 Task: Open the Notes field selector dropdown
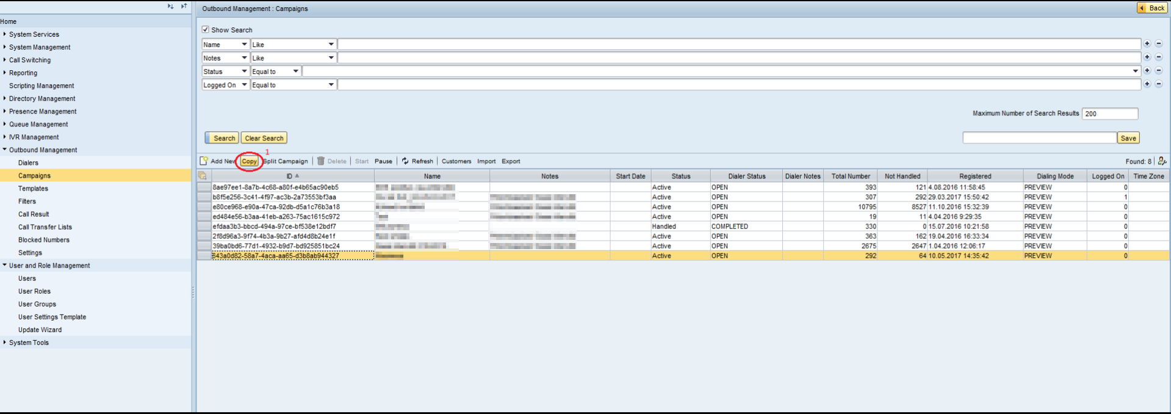[x=244, y=57]
